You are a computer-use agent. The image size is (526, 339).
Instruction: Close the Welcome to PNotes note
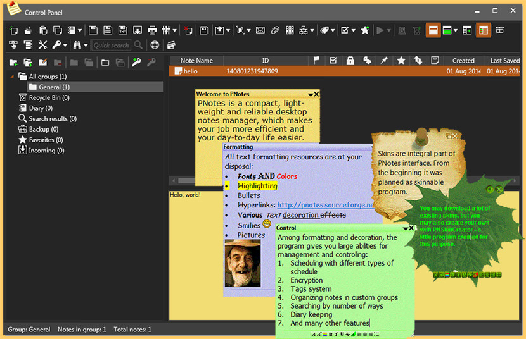(316, 94)
